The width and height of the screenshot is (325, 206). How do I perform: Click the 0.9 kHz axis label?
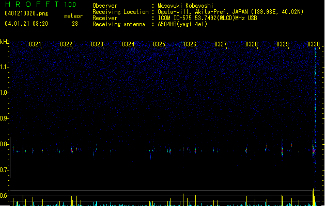tap(4, 118)
